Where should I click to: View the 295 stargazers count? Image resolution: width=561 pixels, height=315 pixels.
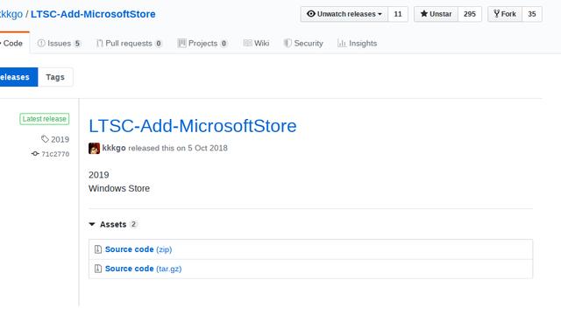coord(470,14)
